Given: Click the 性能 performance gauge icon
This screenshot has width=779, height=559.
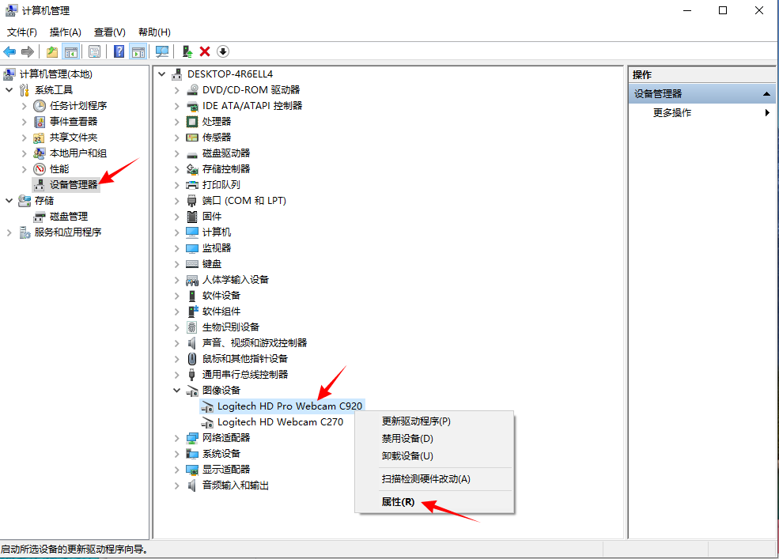Looking at the screenshot, I should [40, 169].
